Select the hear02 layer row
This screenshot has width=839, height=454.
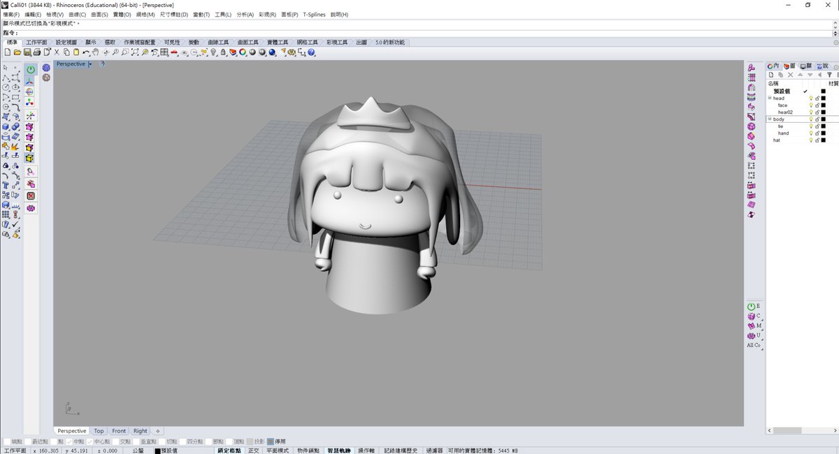pyautogui.click(x=802, y=112)
